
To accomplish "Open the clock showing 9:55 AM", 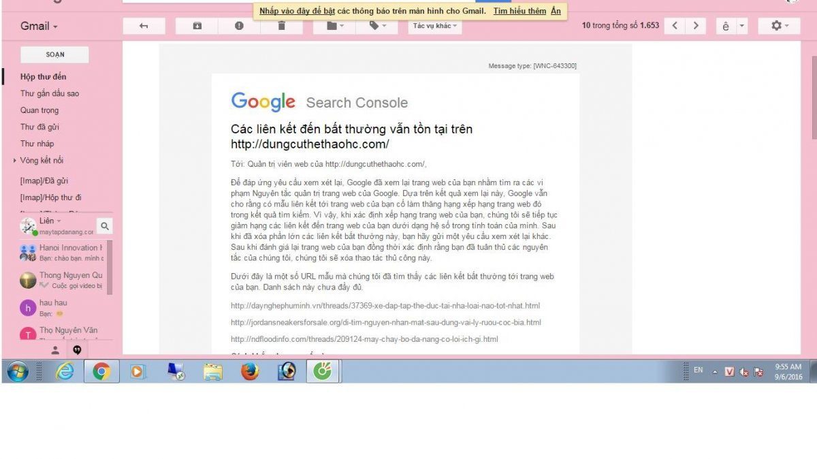I will (x=788, y=371).
